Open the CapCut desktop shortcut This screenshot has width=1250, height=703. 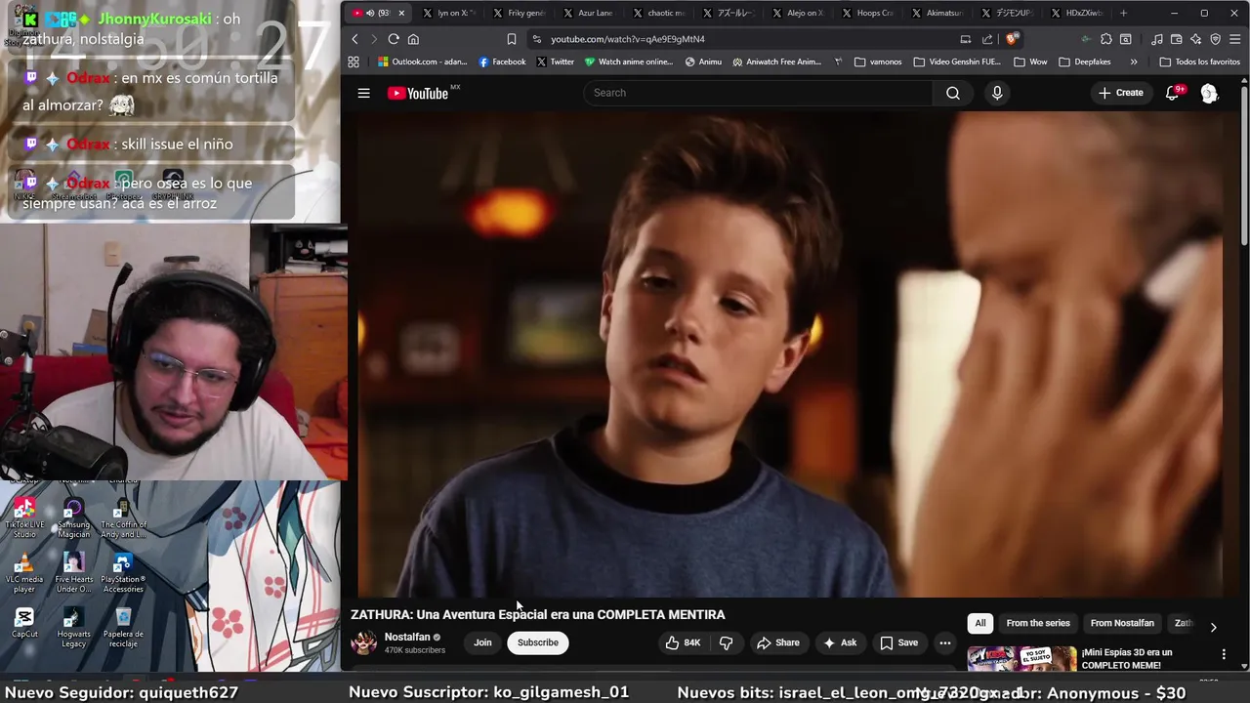(x=24, y=623)
